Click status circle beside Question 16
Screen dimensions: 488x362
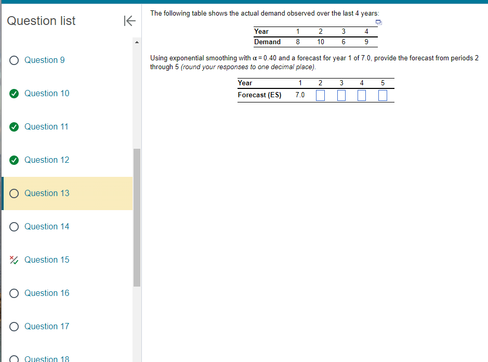14,293
